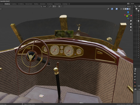Click the Scene name field
The height and width of the screenshot is (105, 140).
135,3
